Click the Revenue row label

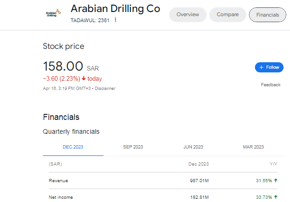[58, 180]
